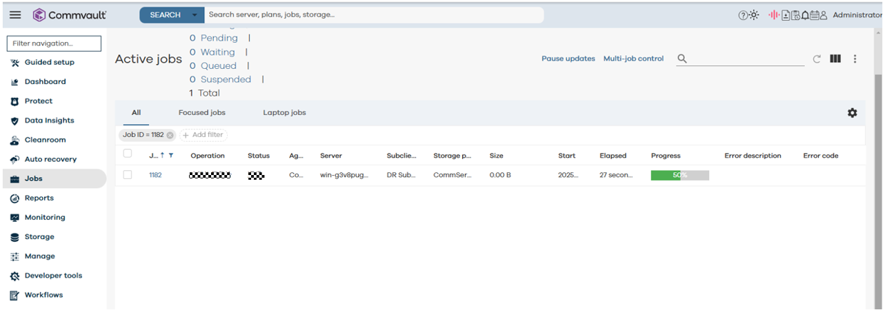This screenshot has width=883, height=310.
Task: Switch to the Laptop jobs tab
Action: click(x=284, y=112)
